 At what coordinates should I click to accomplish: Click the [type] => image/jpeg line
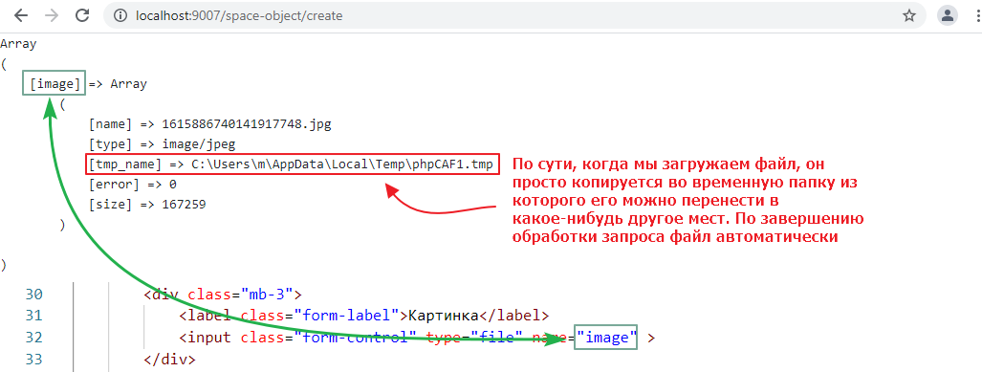pyautogui.click(x=163, y=144)
